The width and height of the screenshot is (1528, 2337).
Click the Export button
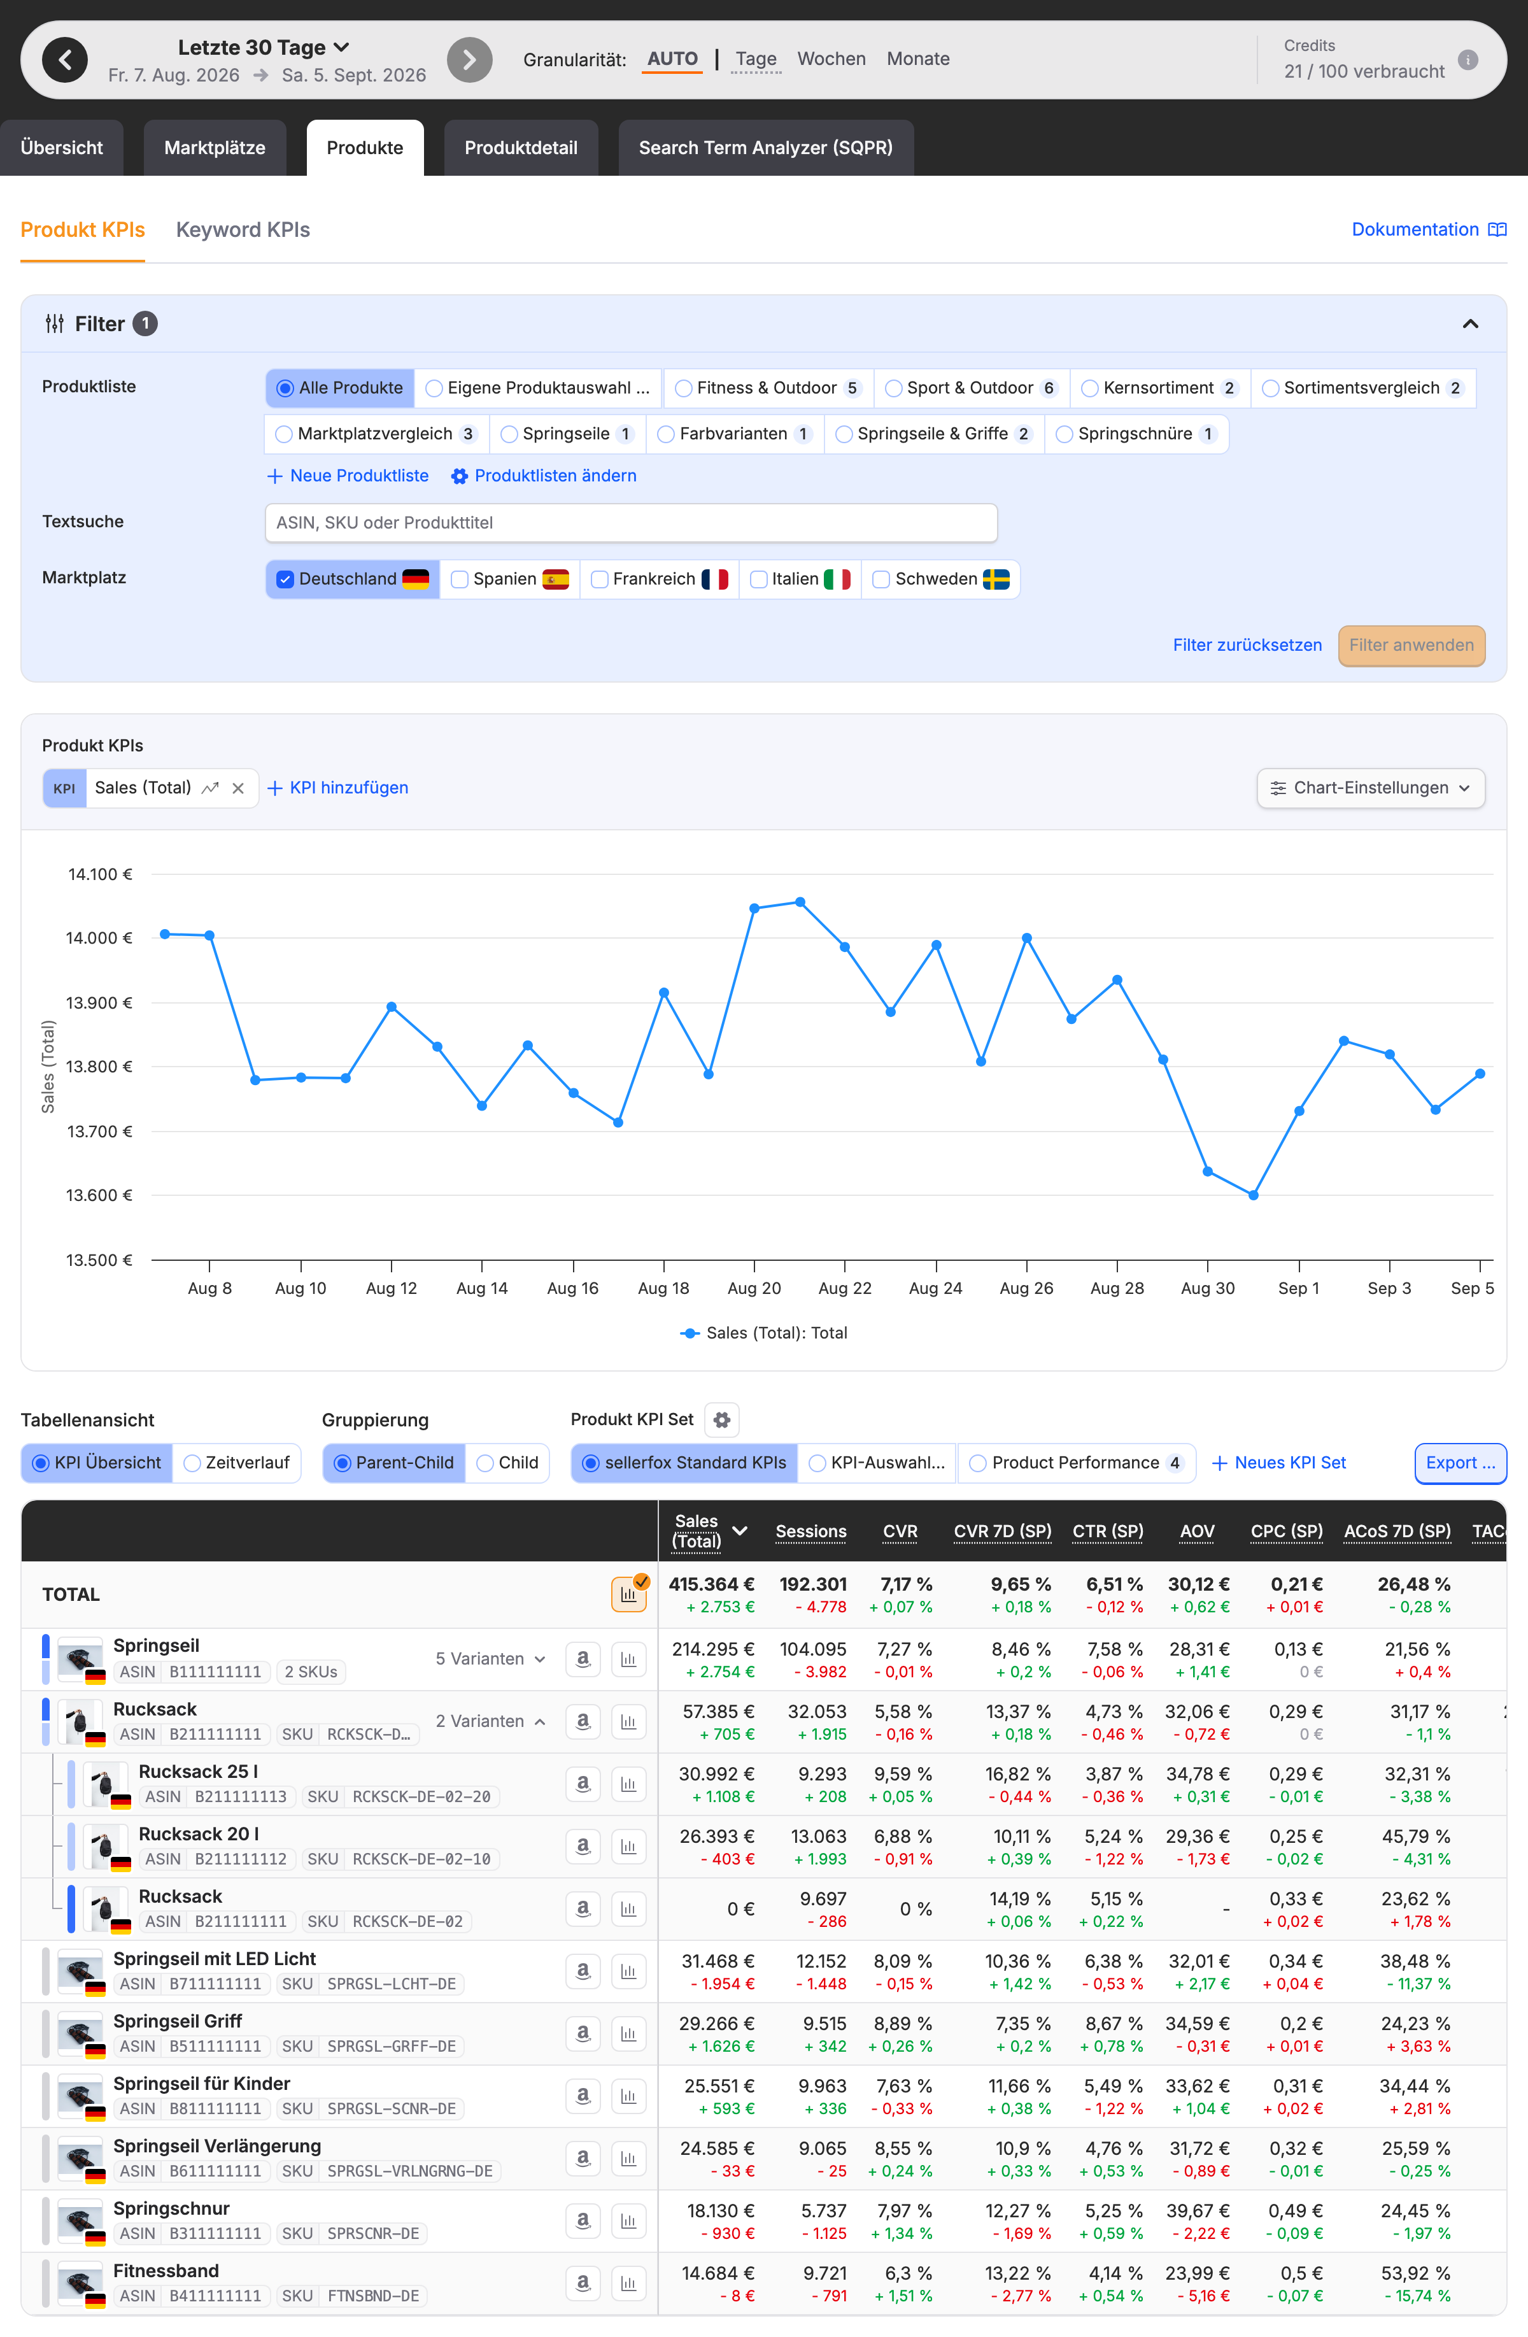point(1461,1463)
